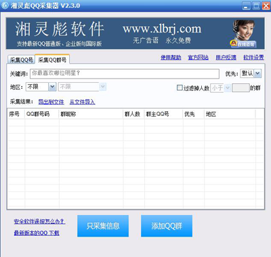
Task: Open 安全软件误报怎么办? link
Action: pyautogui.click(x=39, y=221)
